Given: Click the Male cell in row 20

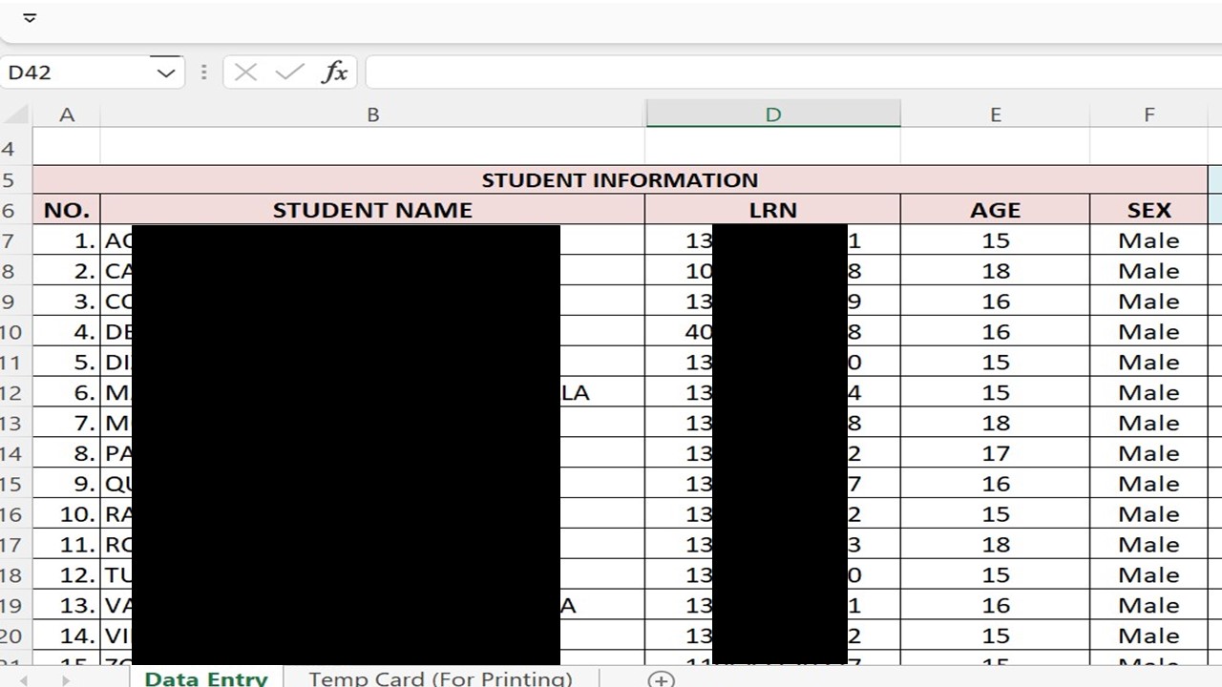Looking at the screenshot, I should pos(1148,635).
